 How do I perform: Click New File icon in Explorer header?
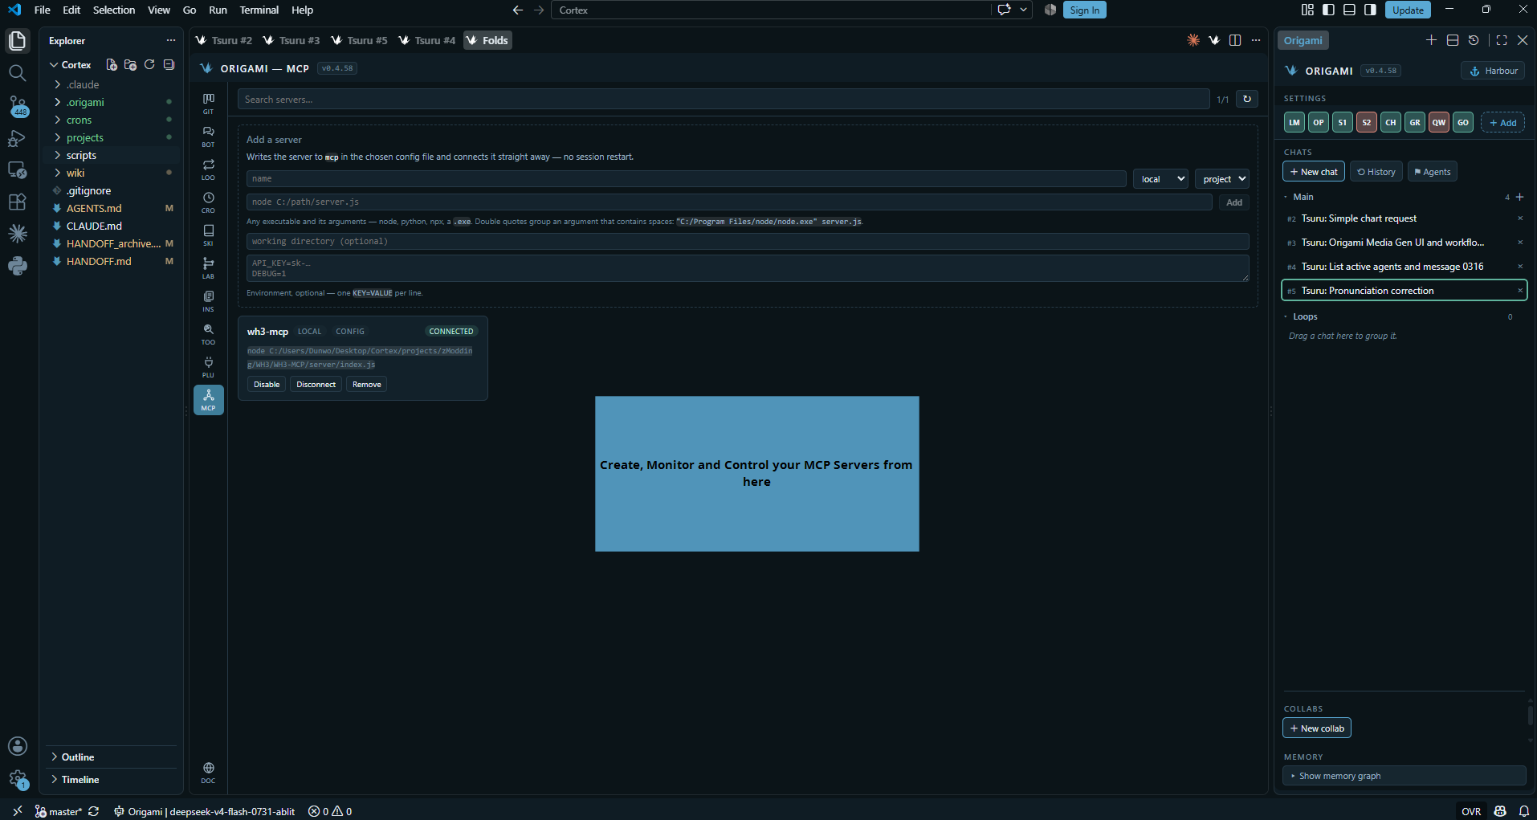pos(112,64)
